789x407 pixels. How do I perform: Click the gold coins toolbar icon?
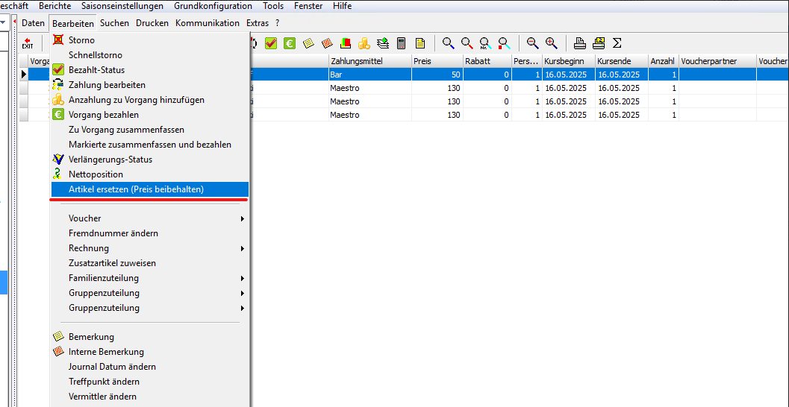click(x=364, y=43)
